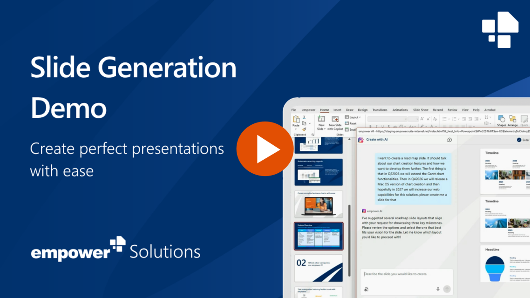
Task: Open the Paste options dropdown arrow
Action: pyautogui.click(x=296, y=129)
